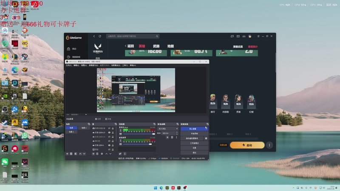Open WeGame hamburger main menu
The image size is (340, 191).
[258, 36]
